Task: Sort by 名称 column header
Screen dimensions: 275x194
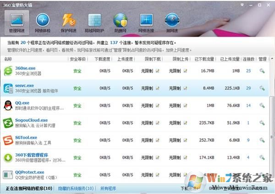Action: [x=8, y=59]
